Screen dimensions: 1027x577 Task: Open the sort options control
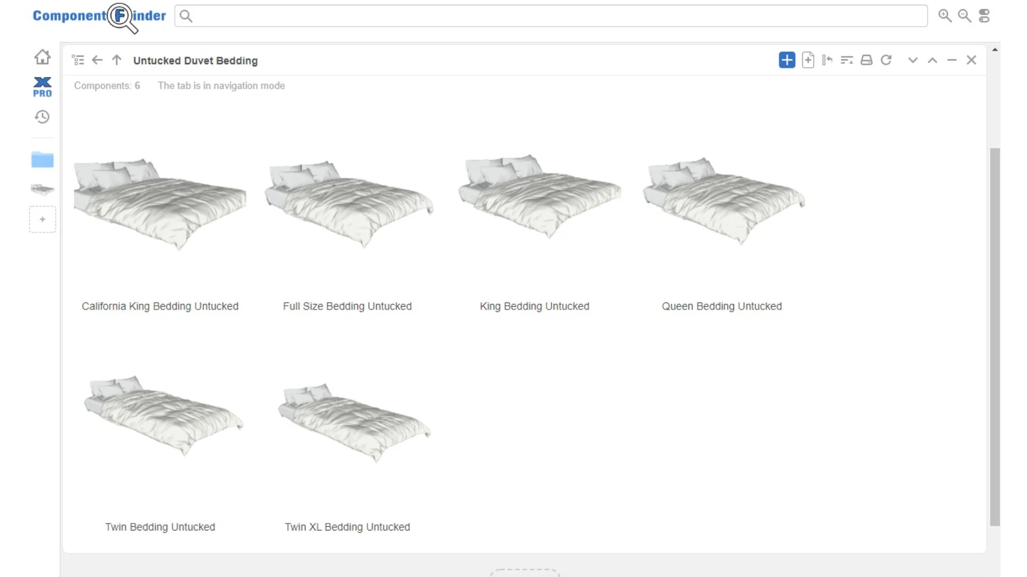847,60
